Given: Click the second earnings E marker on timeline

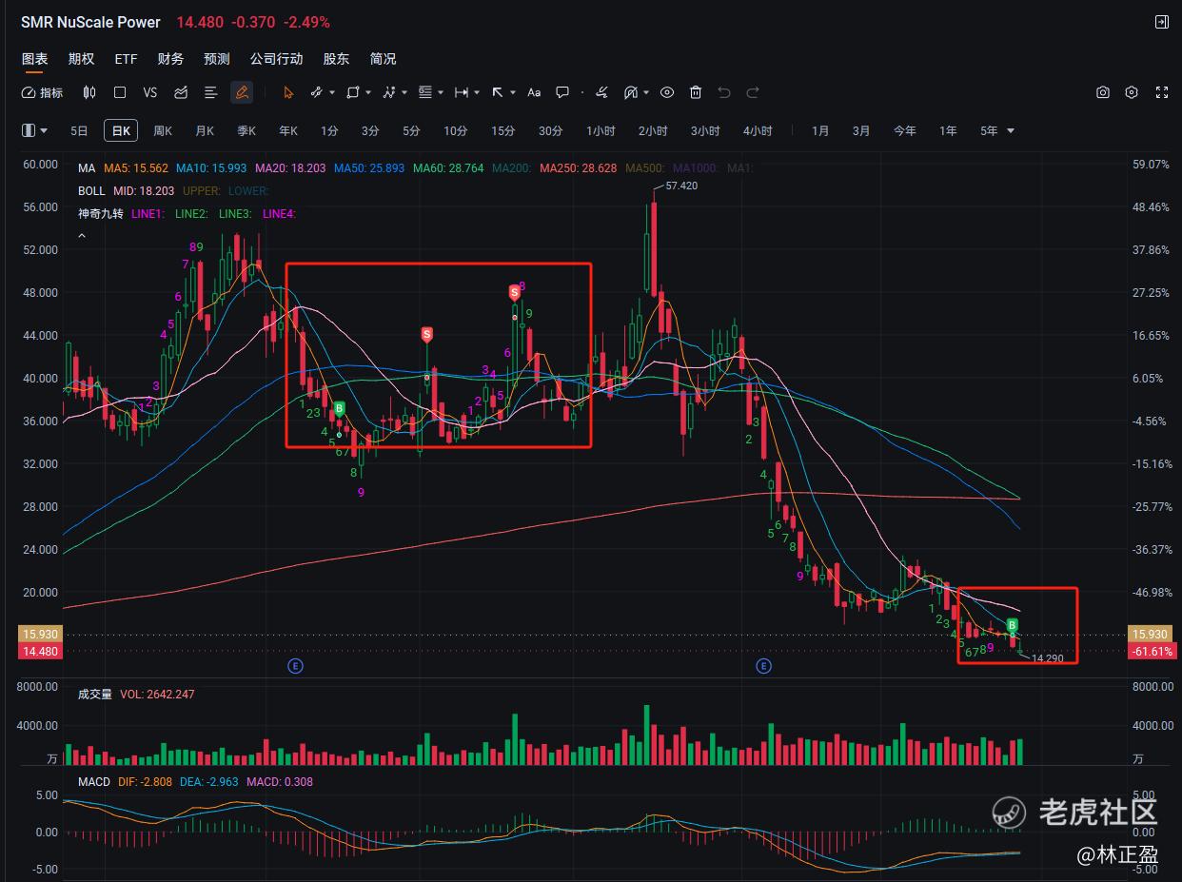Looking at the screenshot, I should (x=763, y=666).
